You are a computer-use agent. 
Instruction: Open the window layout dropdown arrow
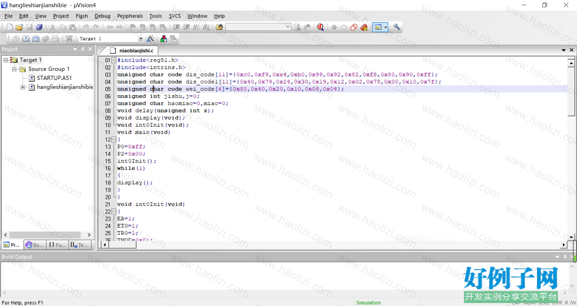click(386, 27)
